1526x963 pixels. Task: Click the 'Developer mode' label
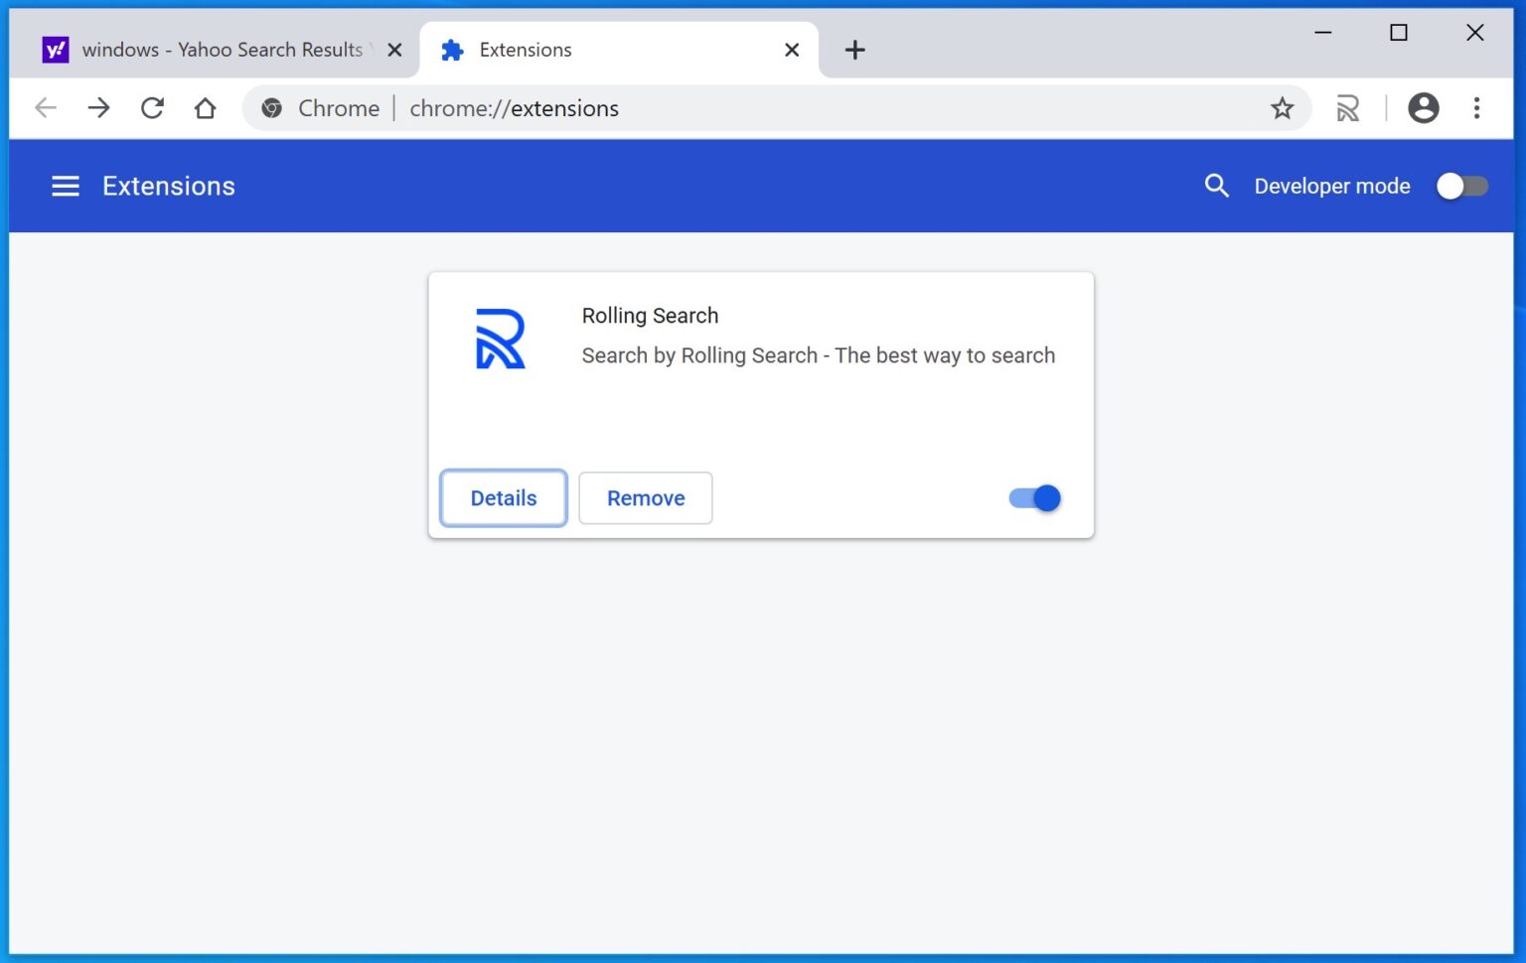click(1332, 186)
